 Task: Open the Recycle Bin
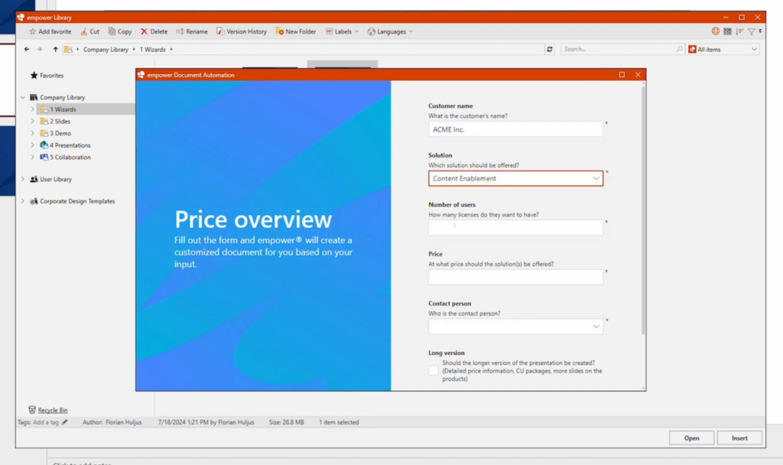(52, 410)
